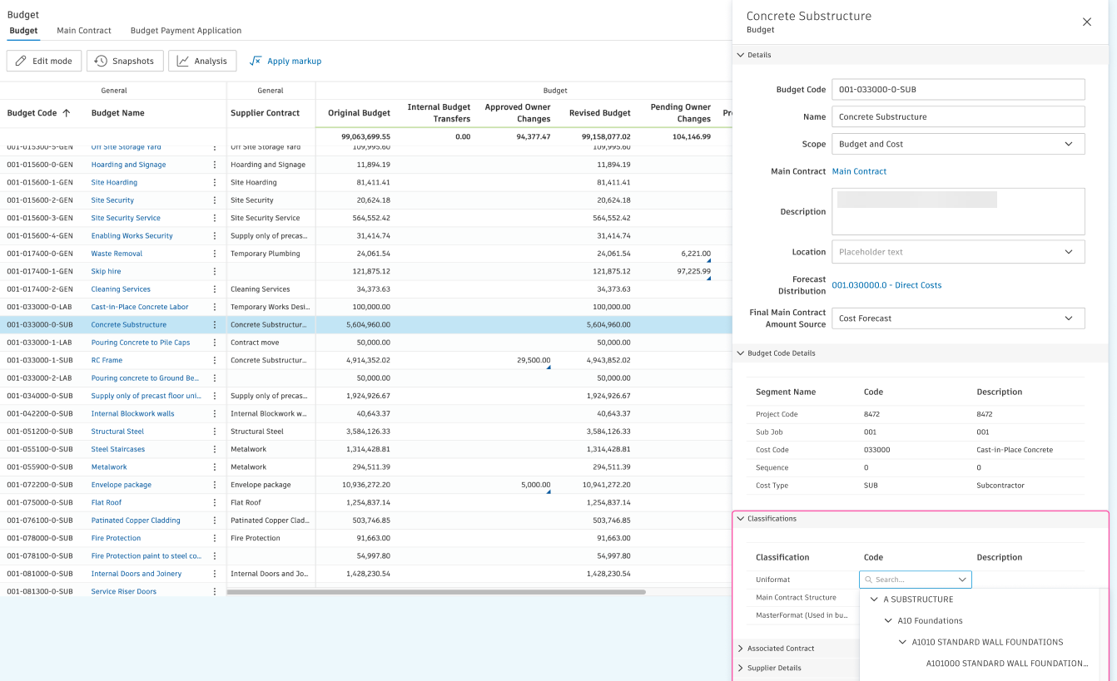Click the chart icon on Analysis

point(182,61)
